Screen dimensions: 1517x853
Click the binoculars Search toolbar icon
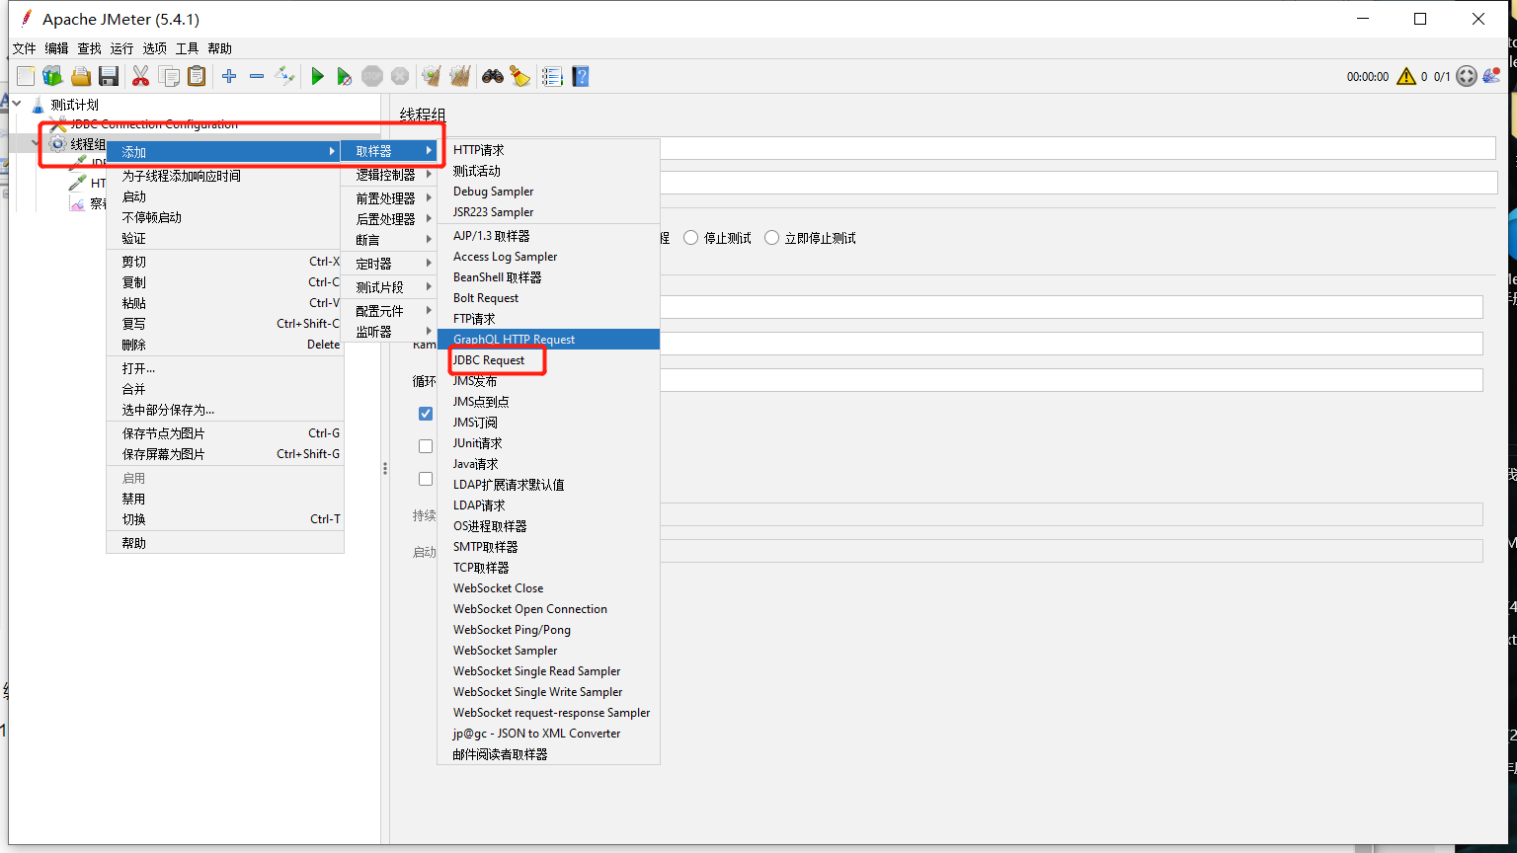pos(492,76)
